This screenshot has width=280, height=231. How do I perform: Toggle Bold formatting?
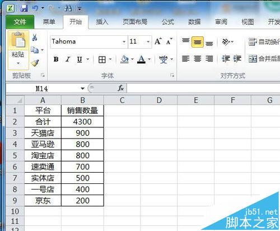pyautogui.click(x=56, y=59)
